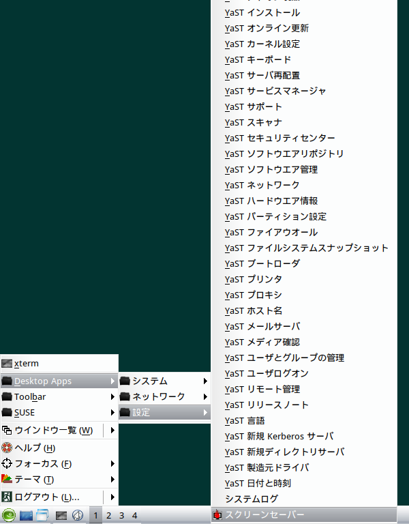The width and height of the screenshot is (409, 524).
Task: Switch to workspace 2
Action: point(108,515)
